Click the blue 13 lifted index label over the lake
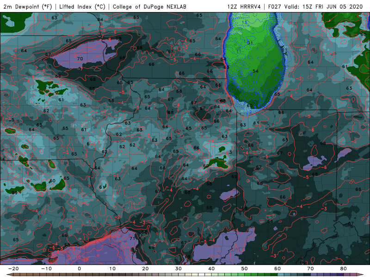370x277 pixels. [x=244, y=23]
